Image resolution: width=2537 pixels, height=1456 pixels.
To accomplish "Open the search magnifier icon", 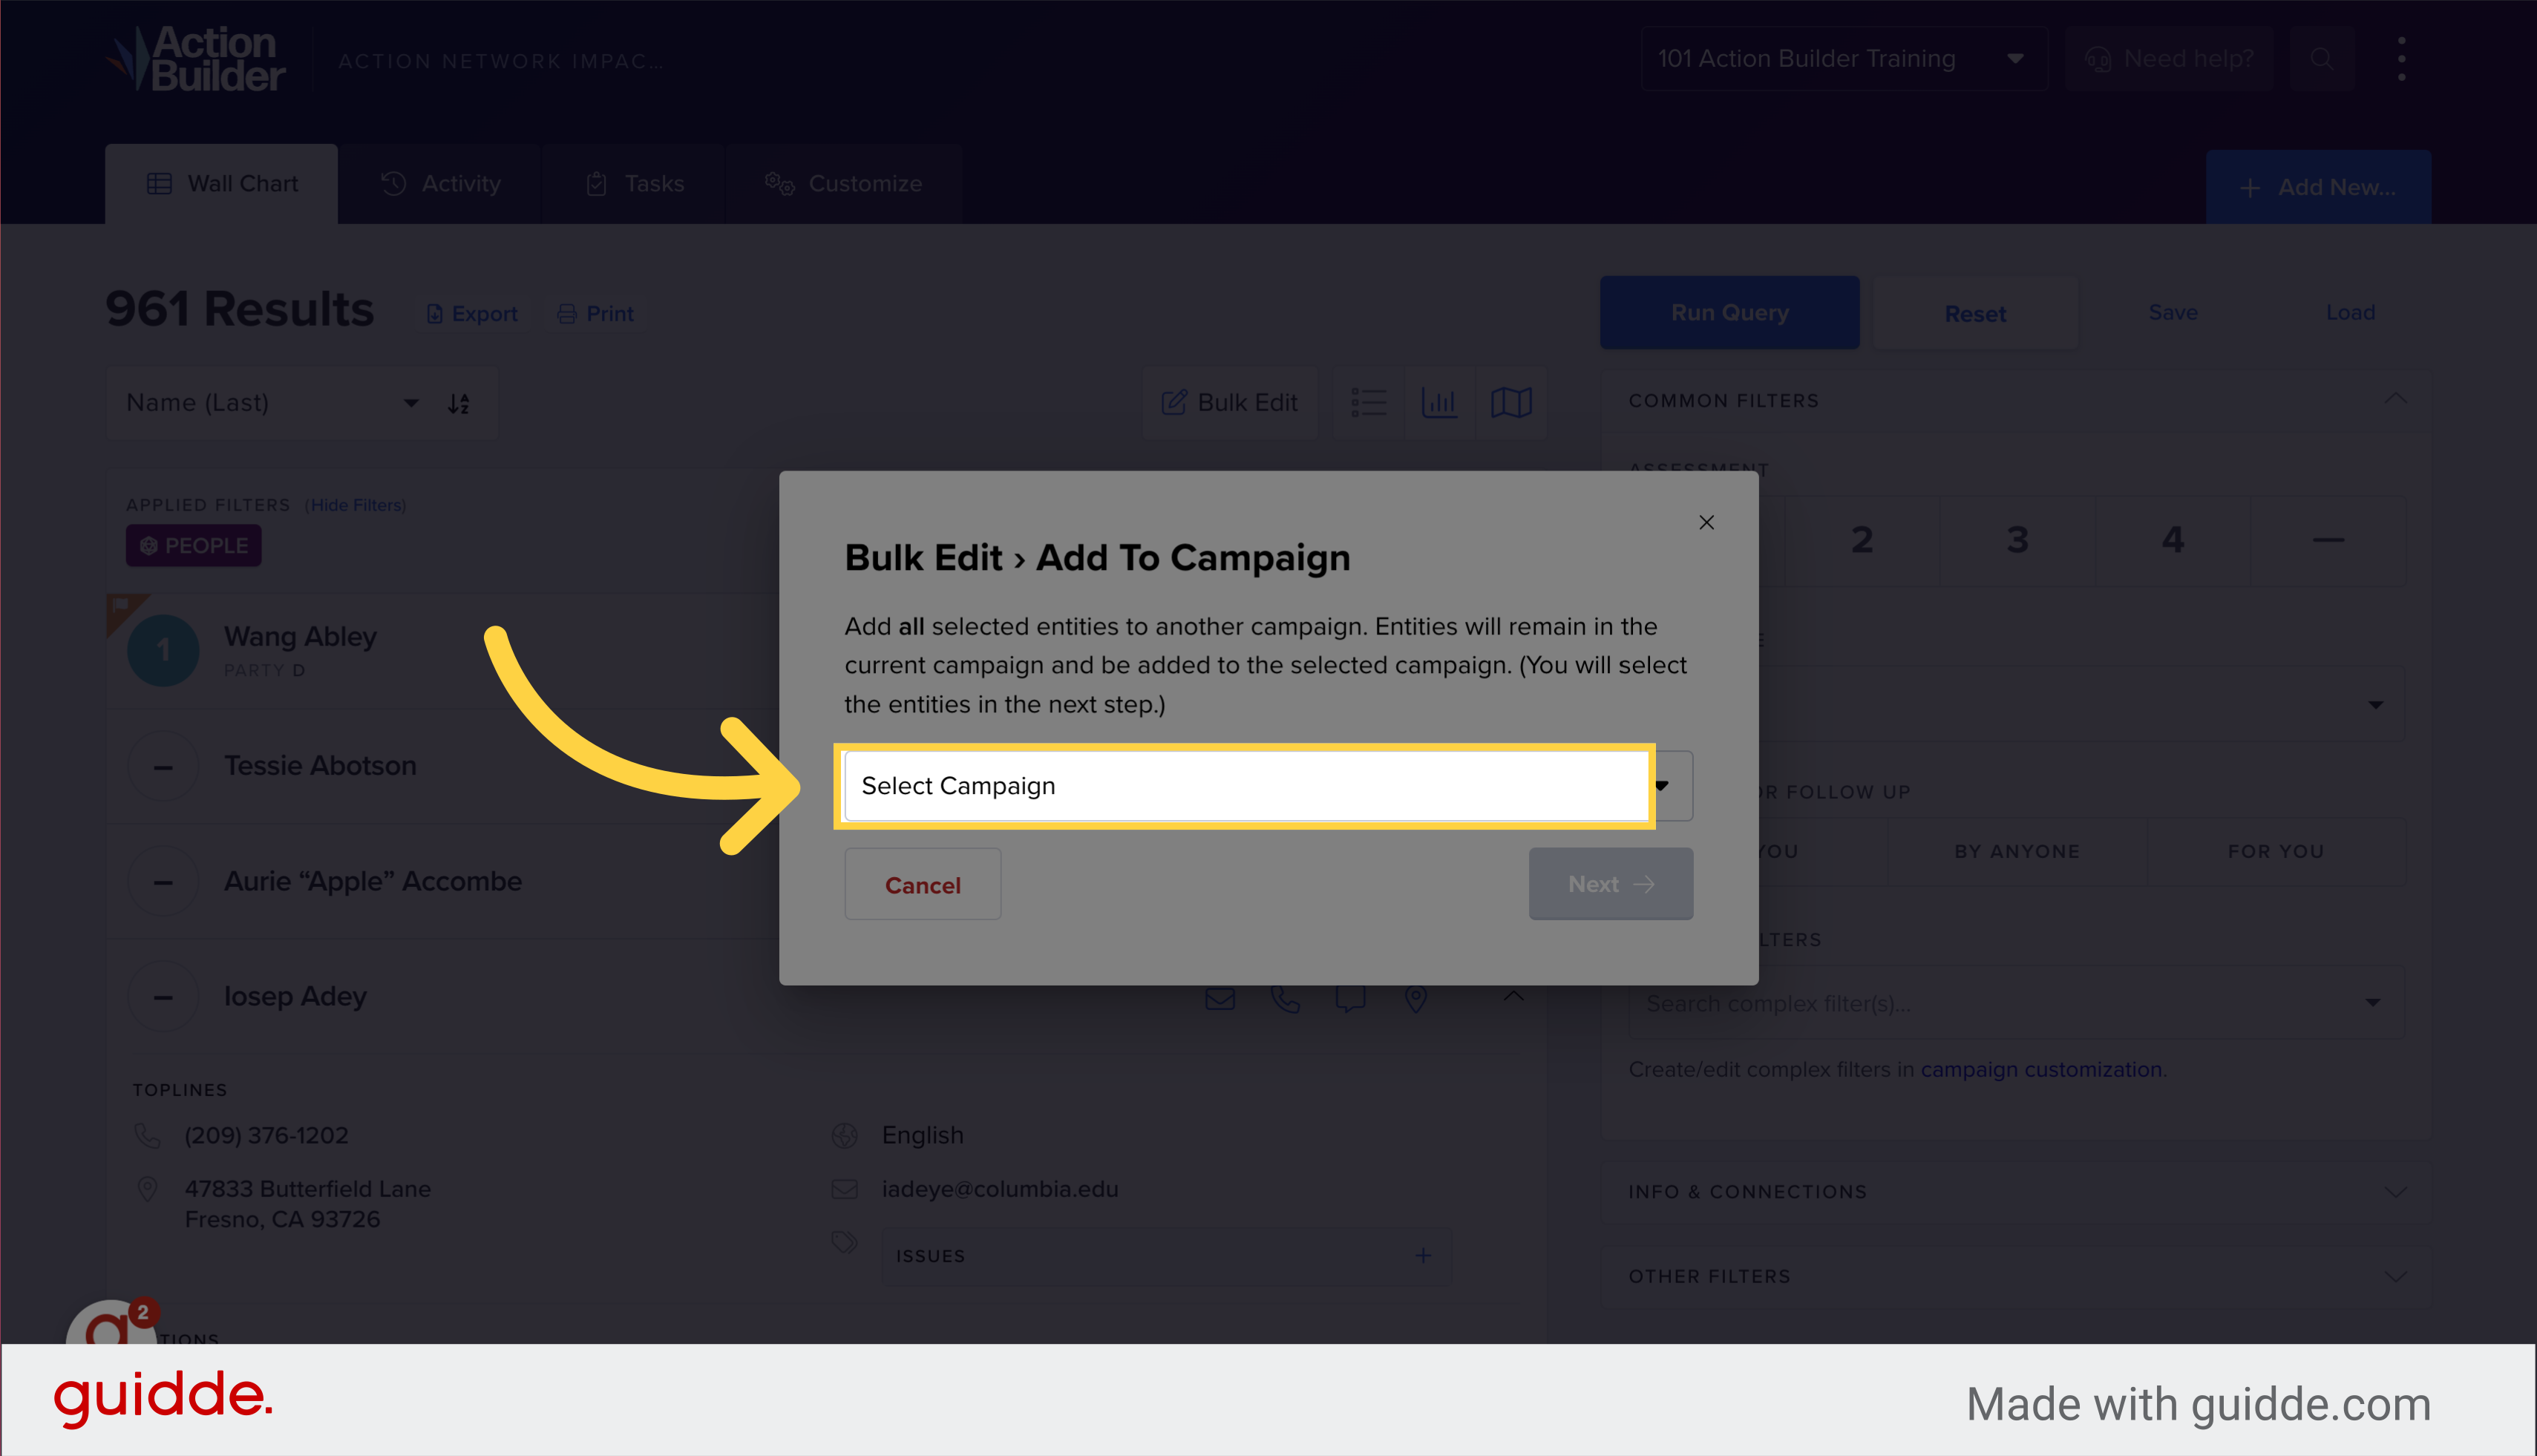I will click(x=2322, y=58).
